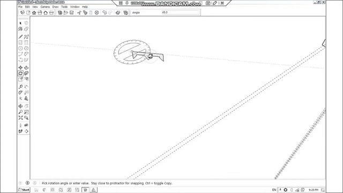Select the Arc tool

[20, 54]
